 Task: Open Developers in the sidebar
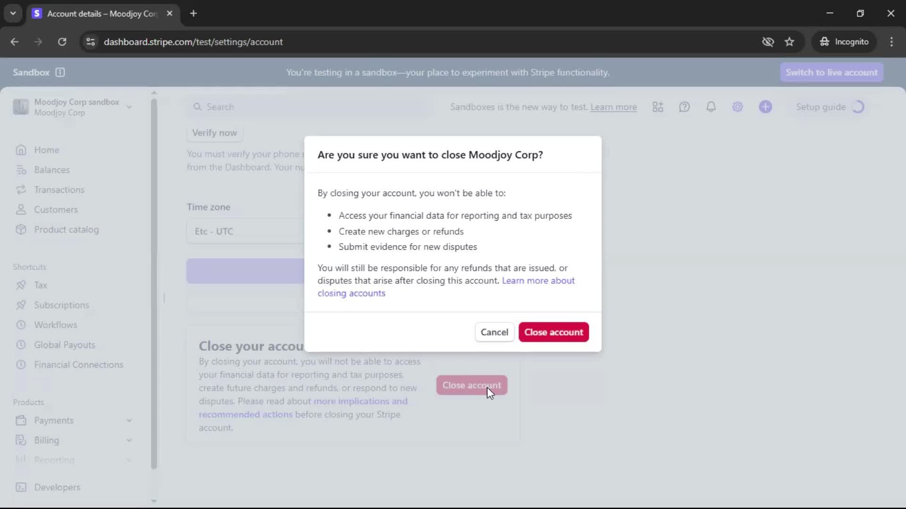coord(57,487)
